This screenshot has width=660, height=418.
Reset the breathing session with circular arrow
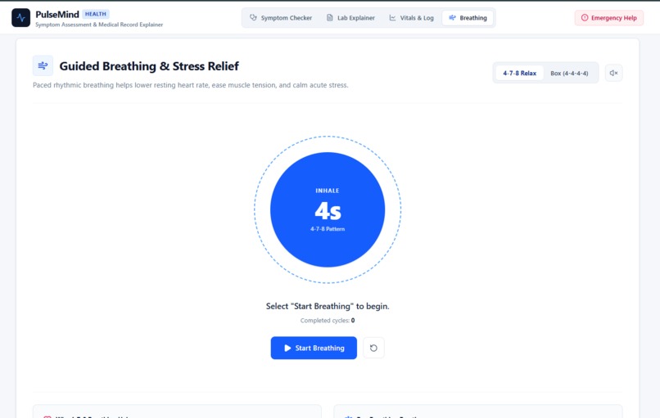click(x=373, y=348)
